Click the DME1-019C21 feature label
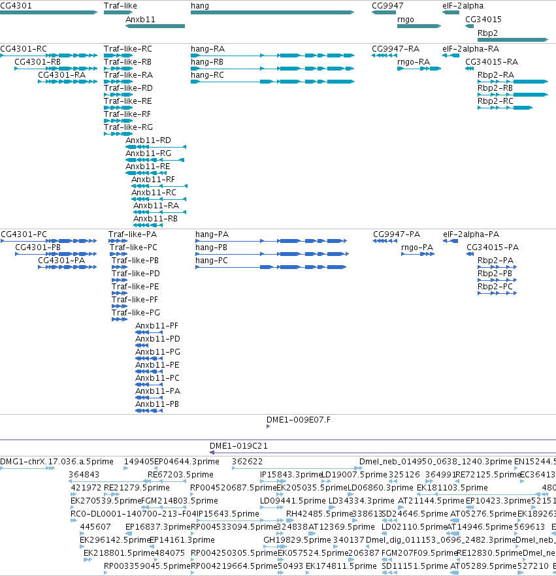556x576 pixels. pyautogui.click(x=238, y=446)
